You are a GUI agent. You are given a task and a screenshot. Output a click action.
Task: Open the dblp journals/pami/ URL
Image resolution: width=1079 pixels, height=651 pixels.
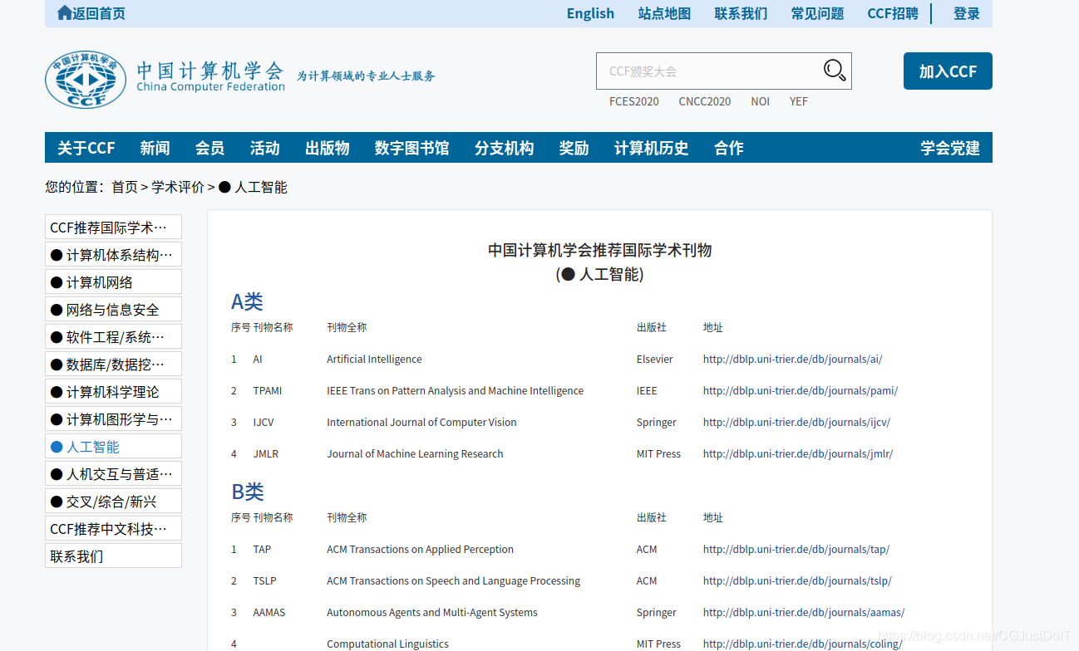pyautogui.click(x=801, y=391)
